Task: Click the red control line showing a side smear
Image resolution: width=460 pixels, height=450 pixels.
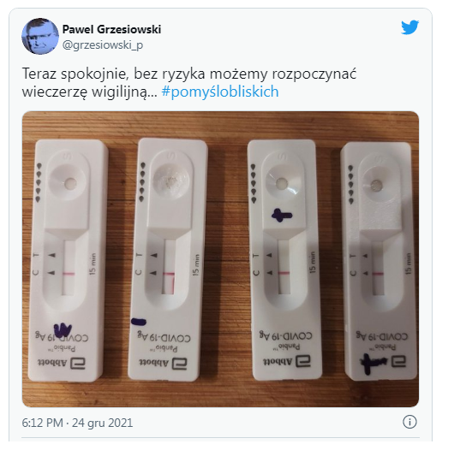Action: (x=169, y=279)
